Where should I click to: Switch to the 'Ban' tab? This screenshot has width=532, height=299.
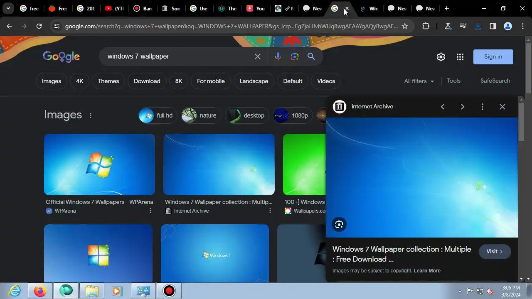[143, 8]
